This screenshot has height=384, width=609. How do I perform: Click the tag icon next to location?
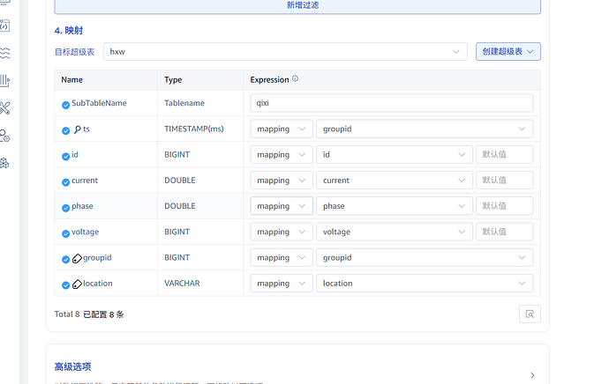77,284
